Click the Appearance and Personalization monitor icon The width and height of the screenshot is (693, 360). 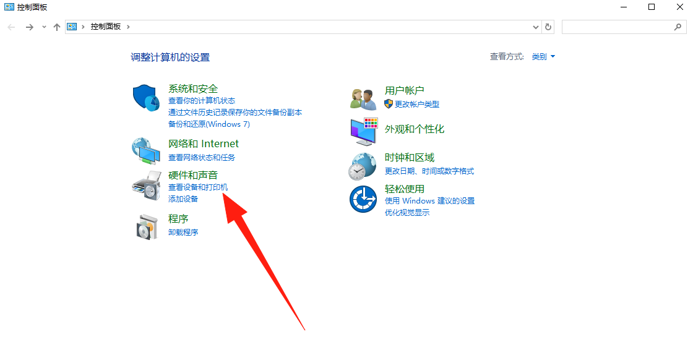point(364,132)
